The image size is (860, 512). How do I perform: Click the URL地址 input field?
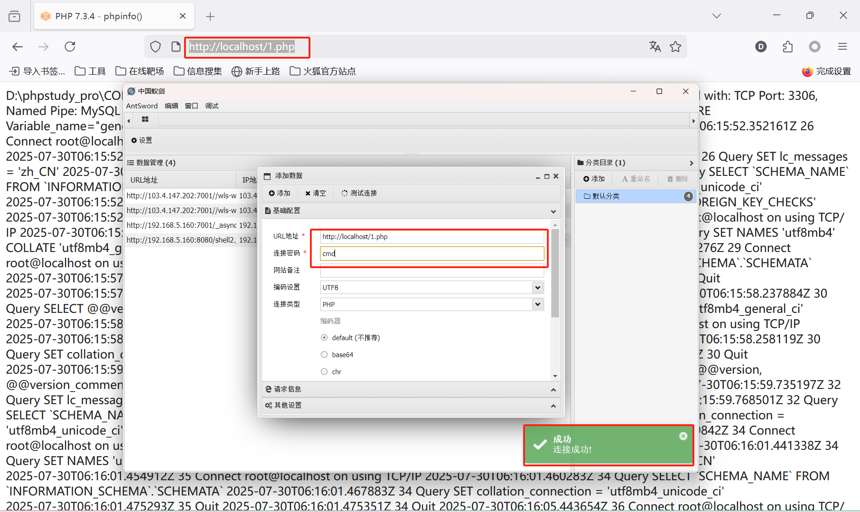point(432,237)
